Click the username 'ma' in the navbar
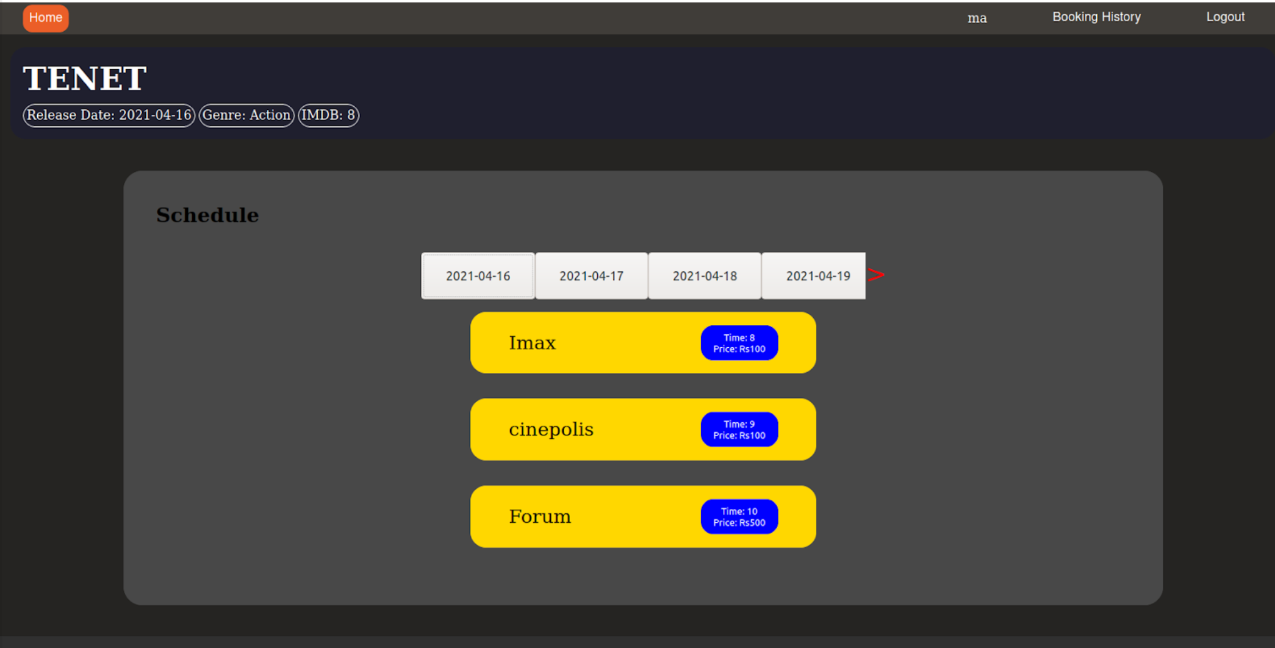Screen dimensions: 1275x648 977,18
